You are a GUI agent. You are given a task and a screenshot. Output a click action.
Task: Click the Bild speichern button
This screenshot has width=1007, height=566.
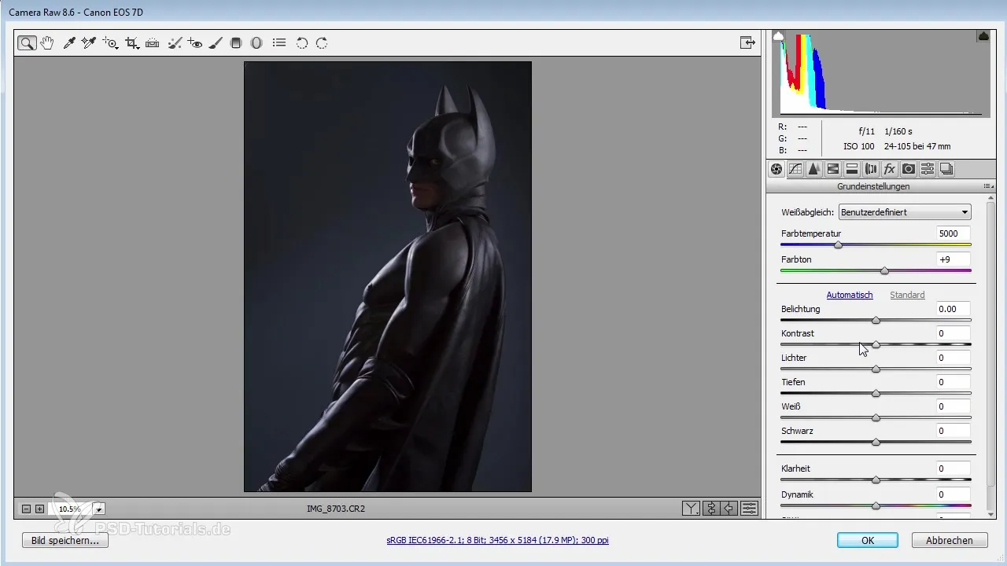[65, 541]
